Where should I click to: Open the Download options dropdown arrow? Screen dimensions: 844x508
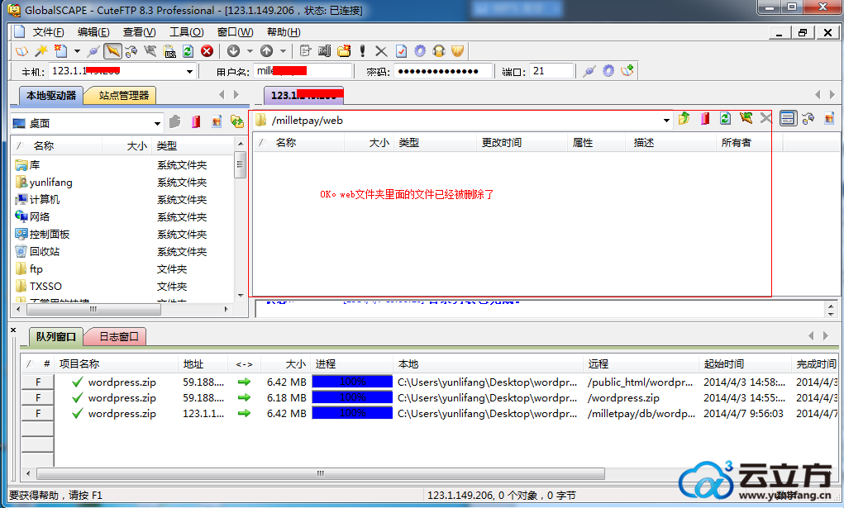click(250, 51)
